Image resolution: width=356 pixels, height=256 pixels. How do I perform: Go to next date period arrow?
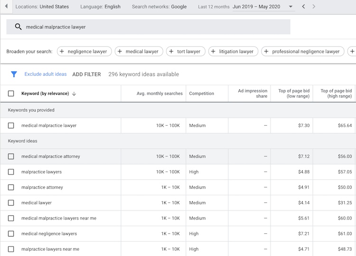(314, 7)
